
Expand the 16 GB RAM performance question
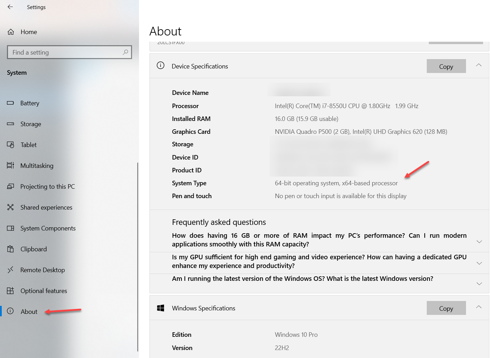(x=479, y=242)
